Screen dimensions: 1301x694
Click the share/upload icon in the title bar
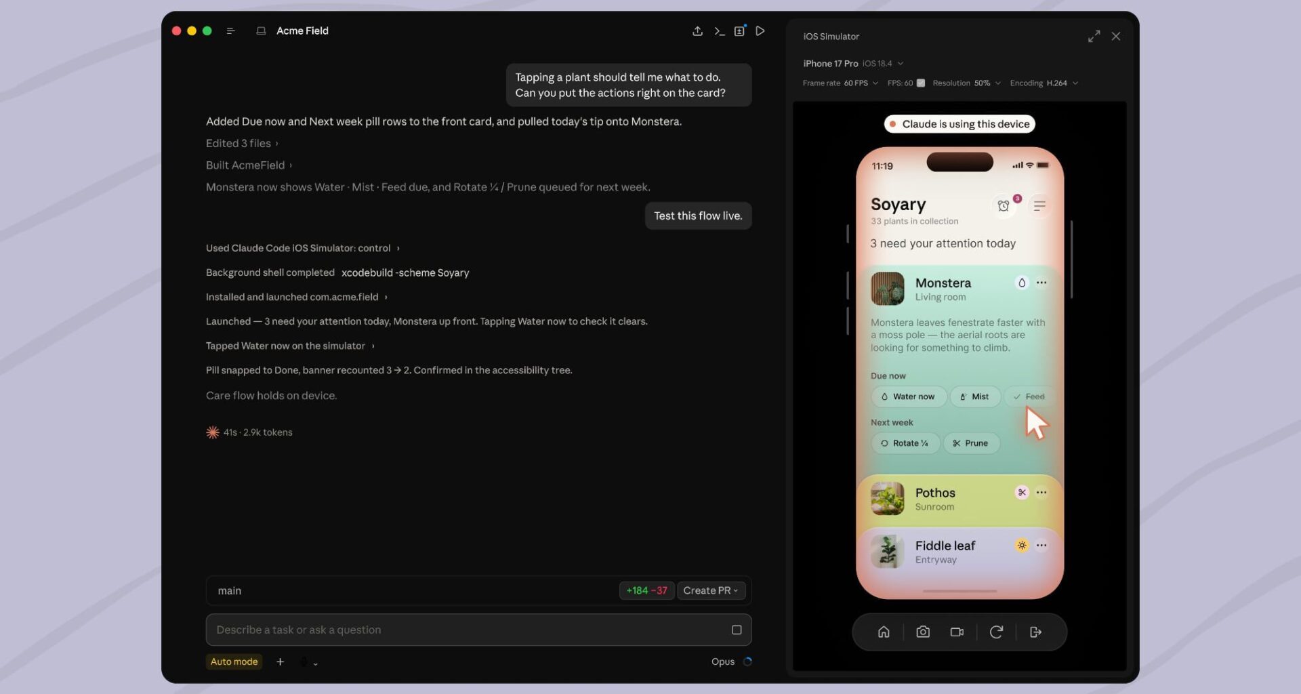pyautogui.click(x=697, y=31)
